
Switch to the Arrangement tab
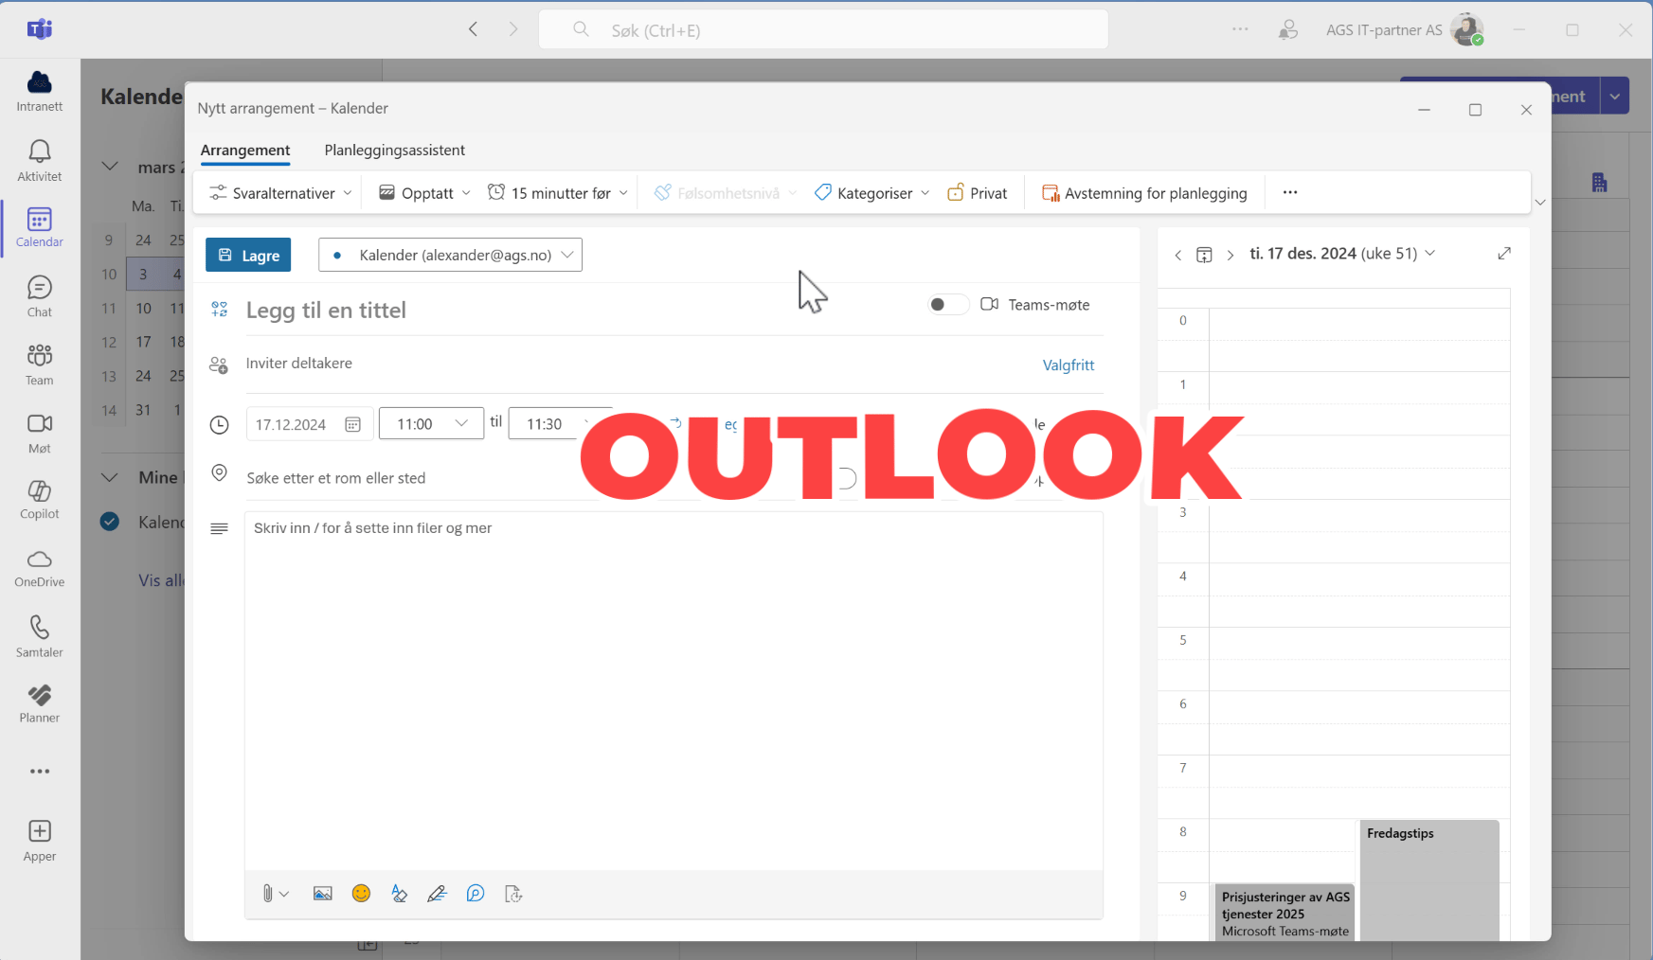point(245,151)
